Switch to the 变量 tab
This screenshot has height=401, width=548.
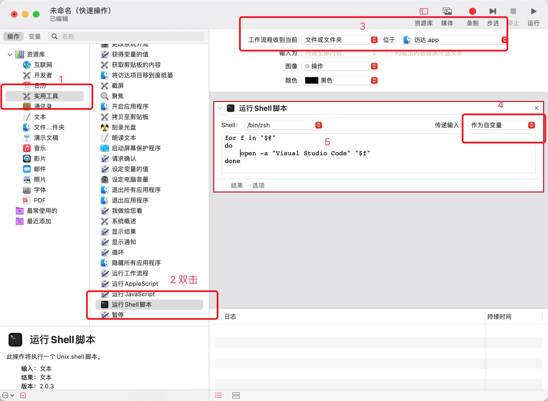click(35, 36)
